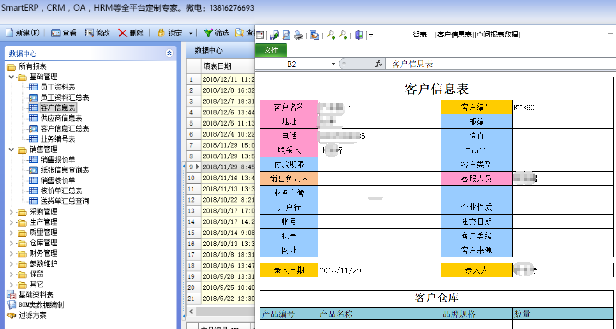The height and width of the screenshot is (329, 616).
Task: Open the B2 name box dropdown arrow
Action: (333, 64)
